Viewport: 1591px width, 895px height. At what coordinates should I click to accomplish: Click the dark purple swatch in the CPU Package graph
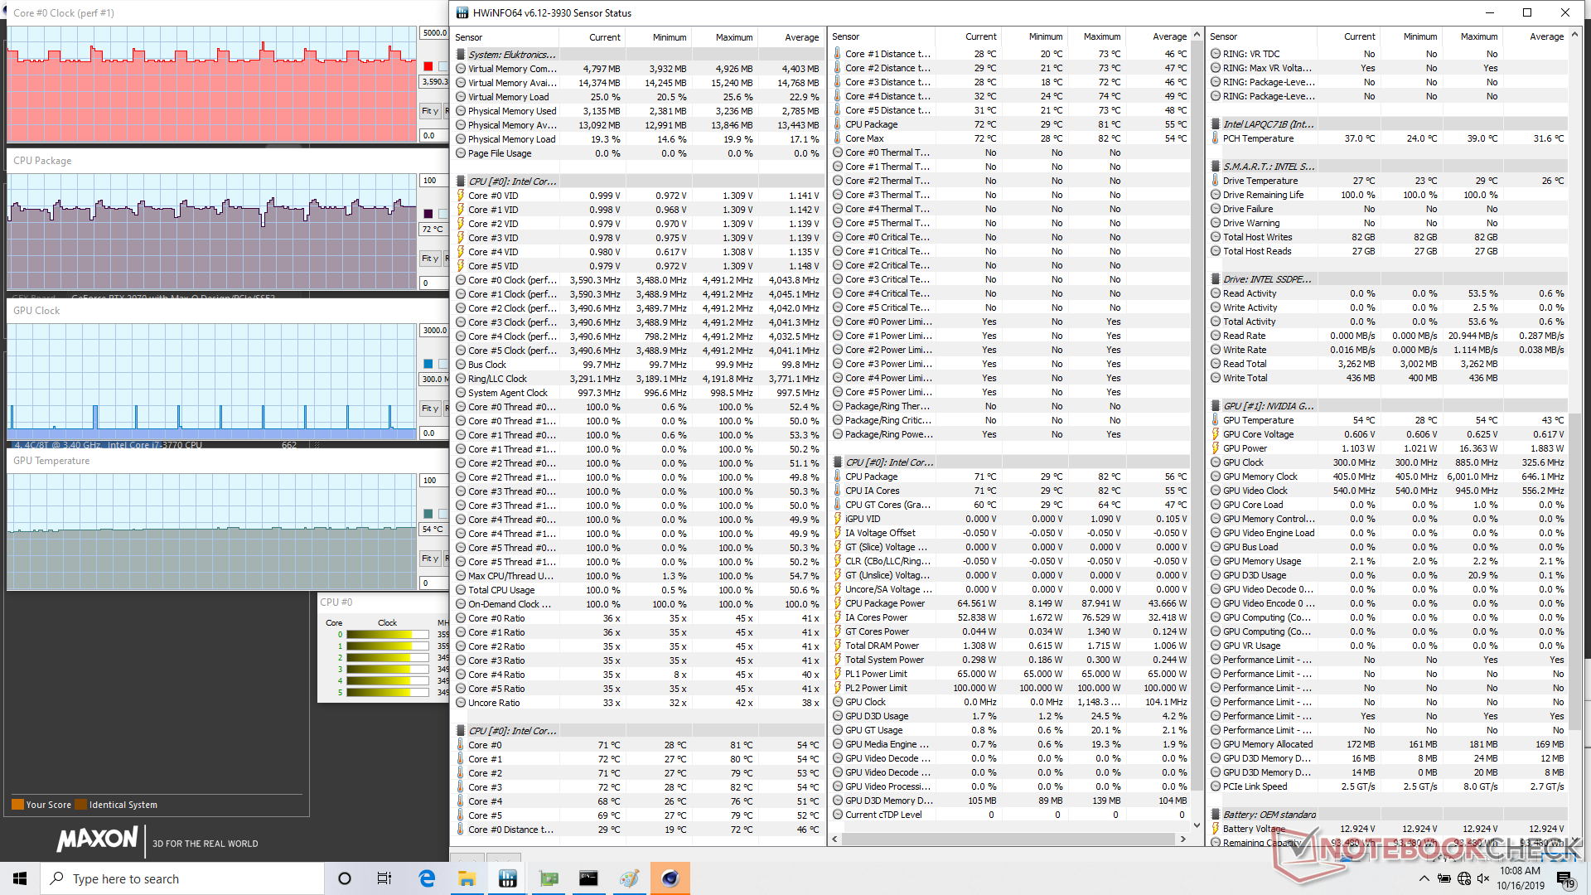(428, 214)
